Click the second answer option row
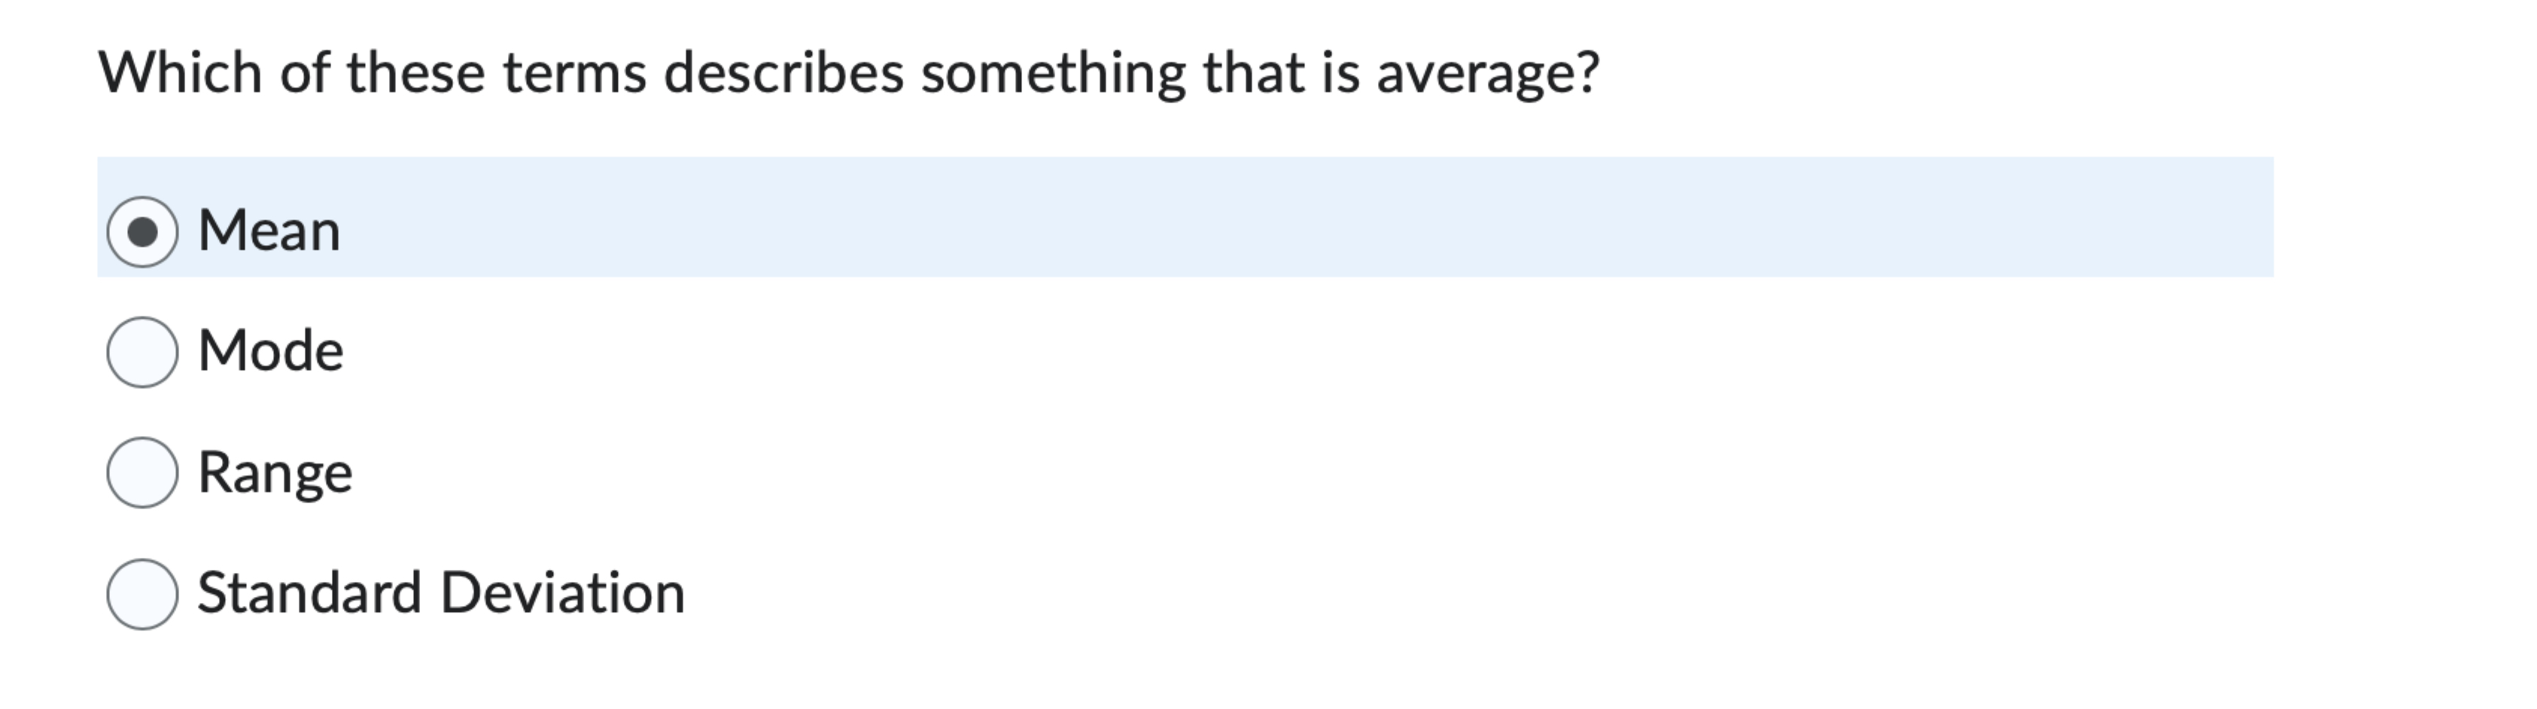This screenshot has width=2537, height=709. (x=271, y=351)
